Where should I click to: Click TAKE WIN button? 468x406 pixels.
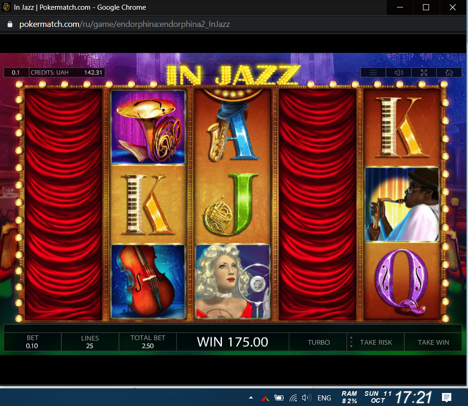coord(433,342)
